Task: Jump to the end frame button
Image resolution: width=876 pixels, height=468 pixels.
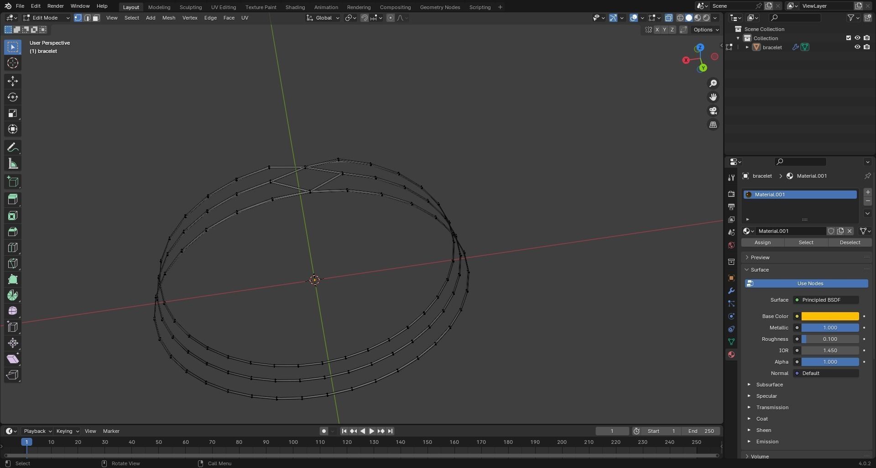Action: [390, 431]
